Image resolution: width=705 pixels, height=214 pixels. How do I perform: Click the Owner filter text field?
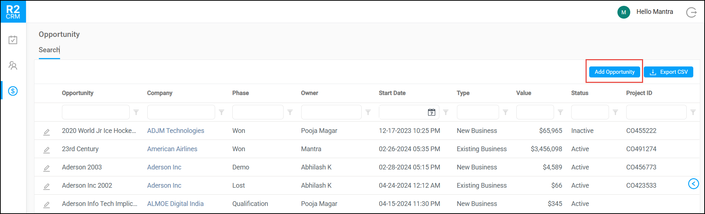pos(331,112)
